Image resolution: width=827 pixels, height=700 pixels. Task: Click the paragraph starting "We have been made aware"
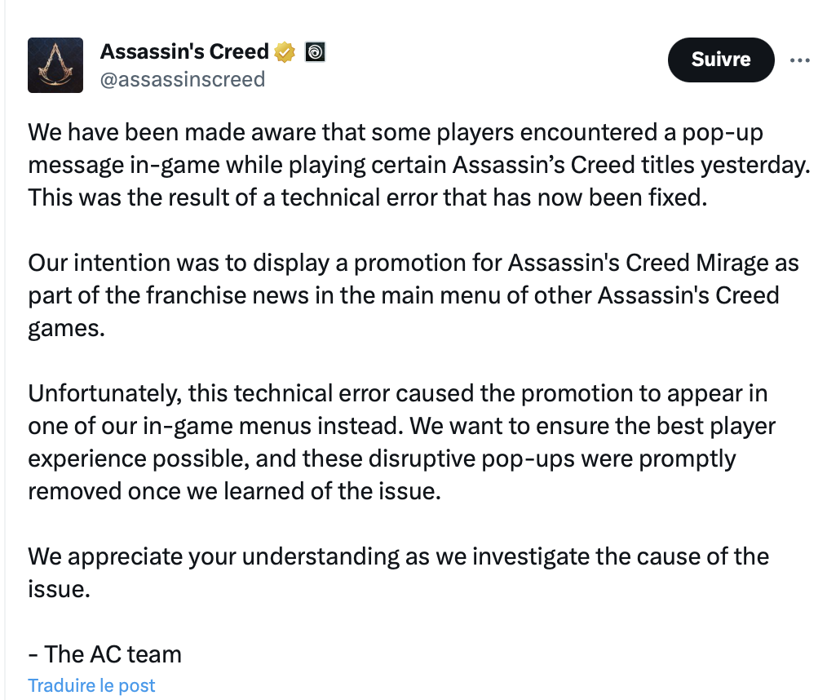(x=418, y=165)
